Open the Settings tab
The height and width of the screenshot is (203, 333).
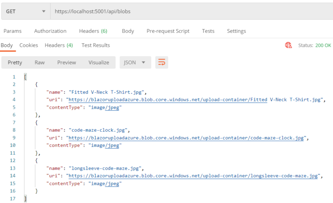[x=236, y=31]
